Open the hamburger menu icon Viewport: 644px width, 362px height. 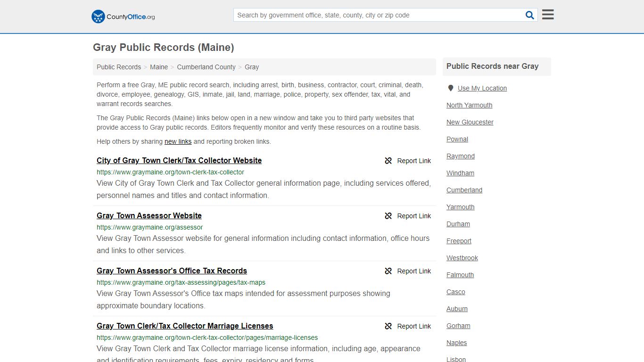click(548, 15)
